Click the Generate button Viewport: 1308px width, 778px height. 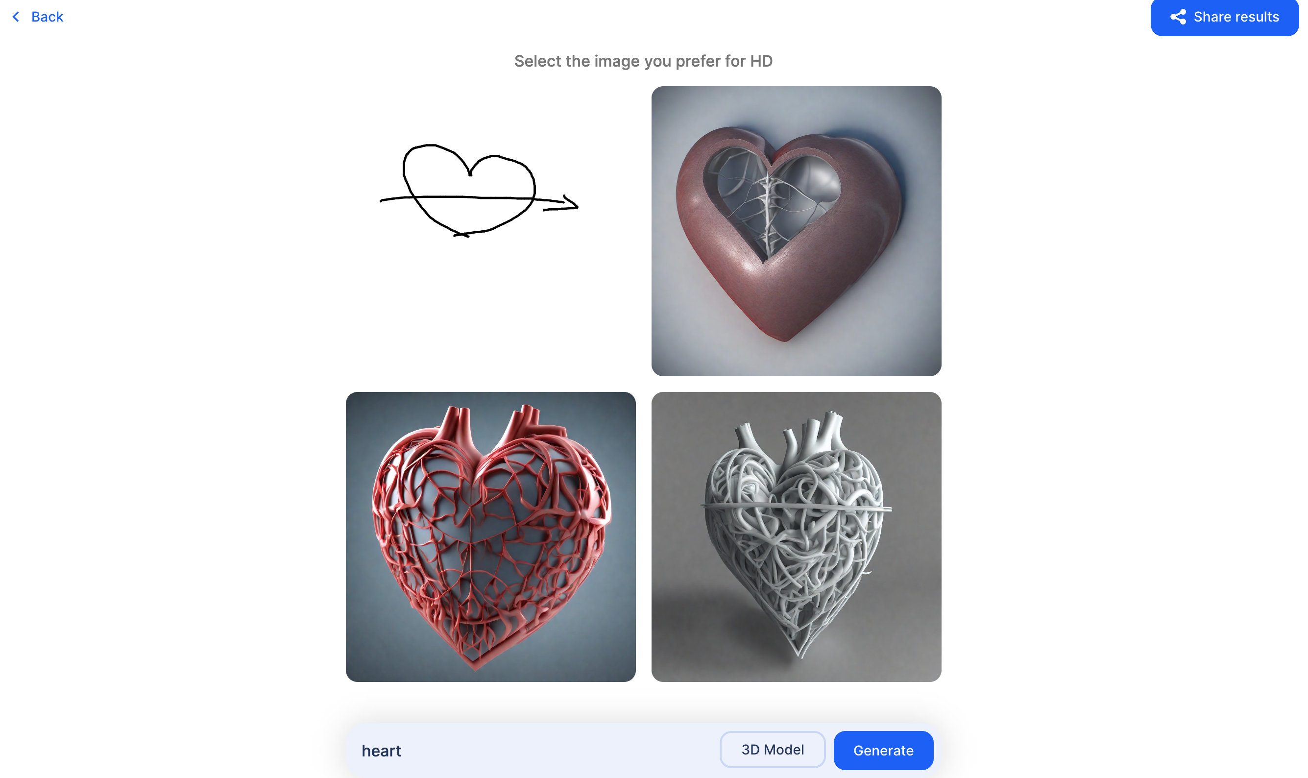(x=883, y=750)
